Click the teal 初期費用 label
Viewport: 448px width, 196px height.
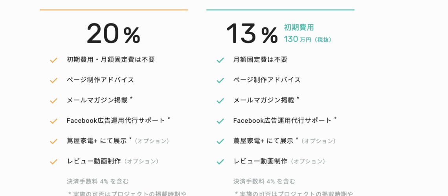coord(299,27)
